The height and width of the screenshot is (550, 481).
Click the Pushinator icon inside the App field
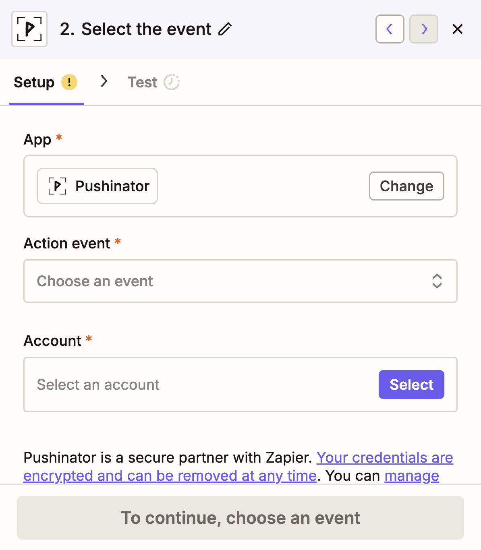[56, 186]
